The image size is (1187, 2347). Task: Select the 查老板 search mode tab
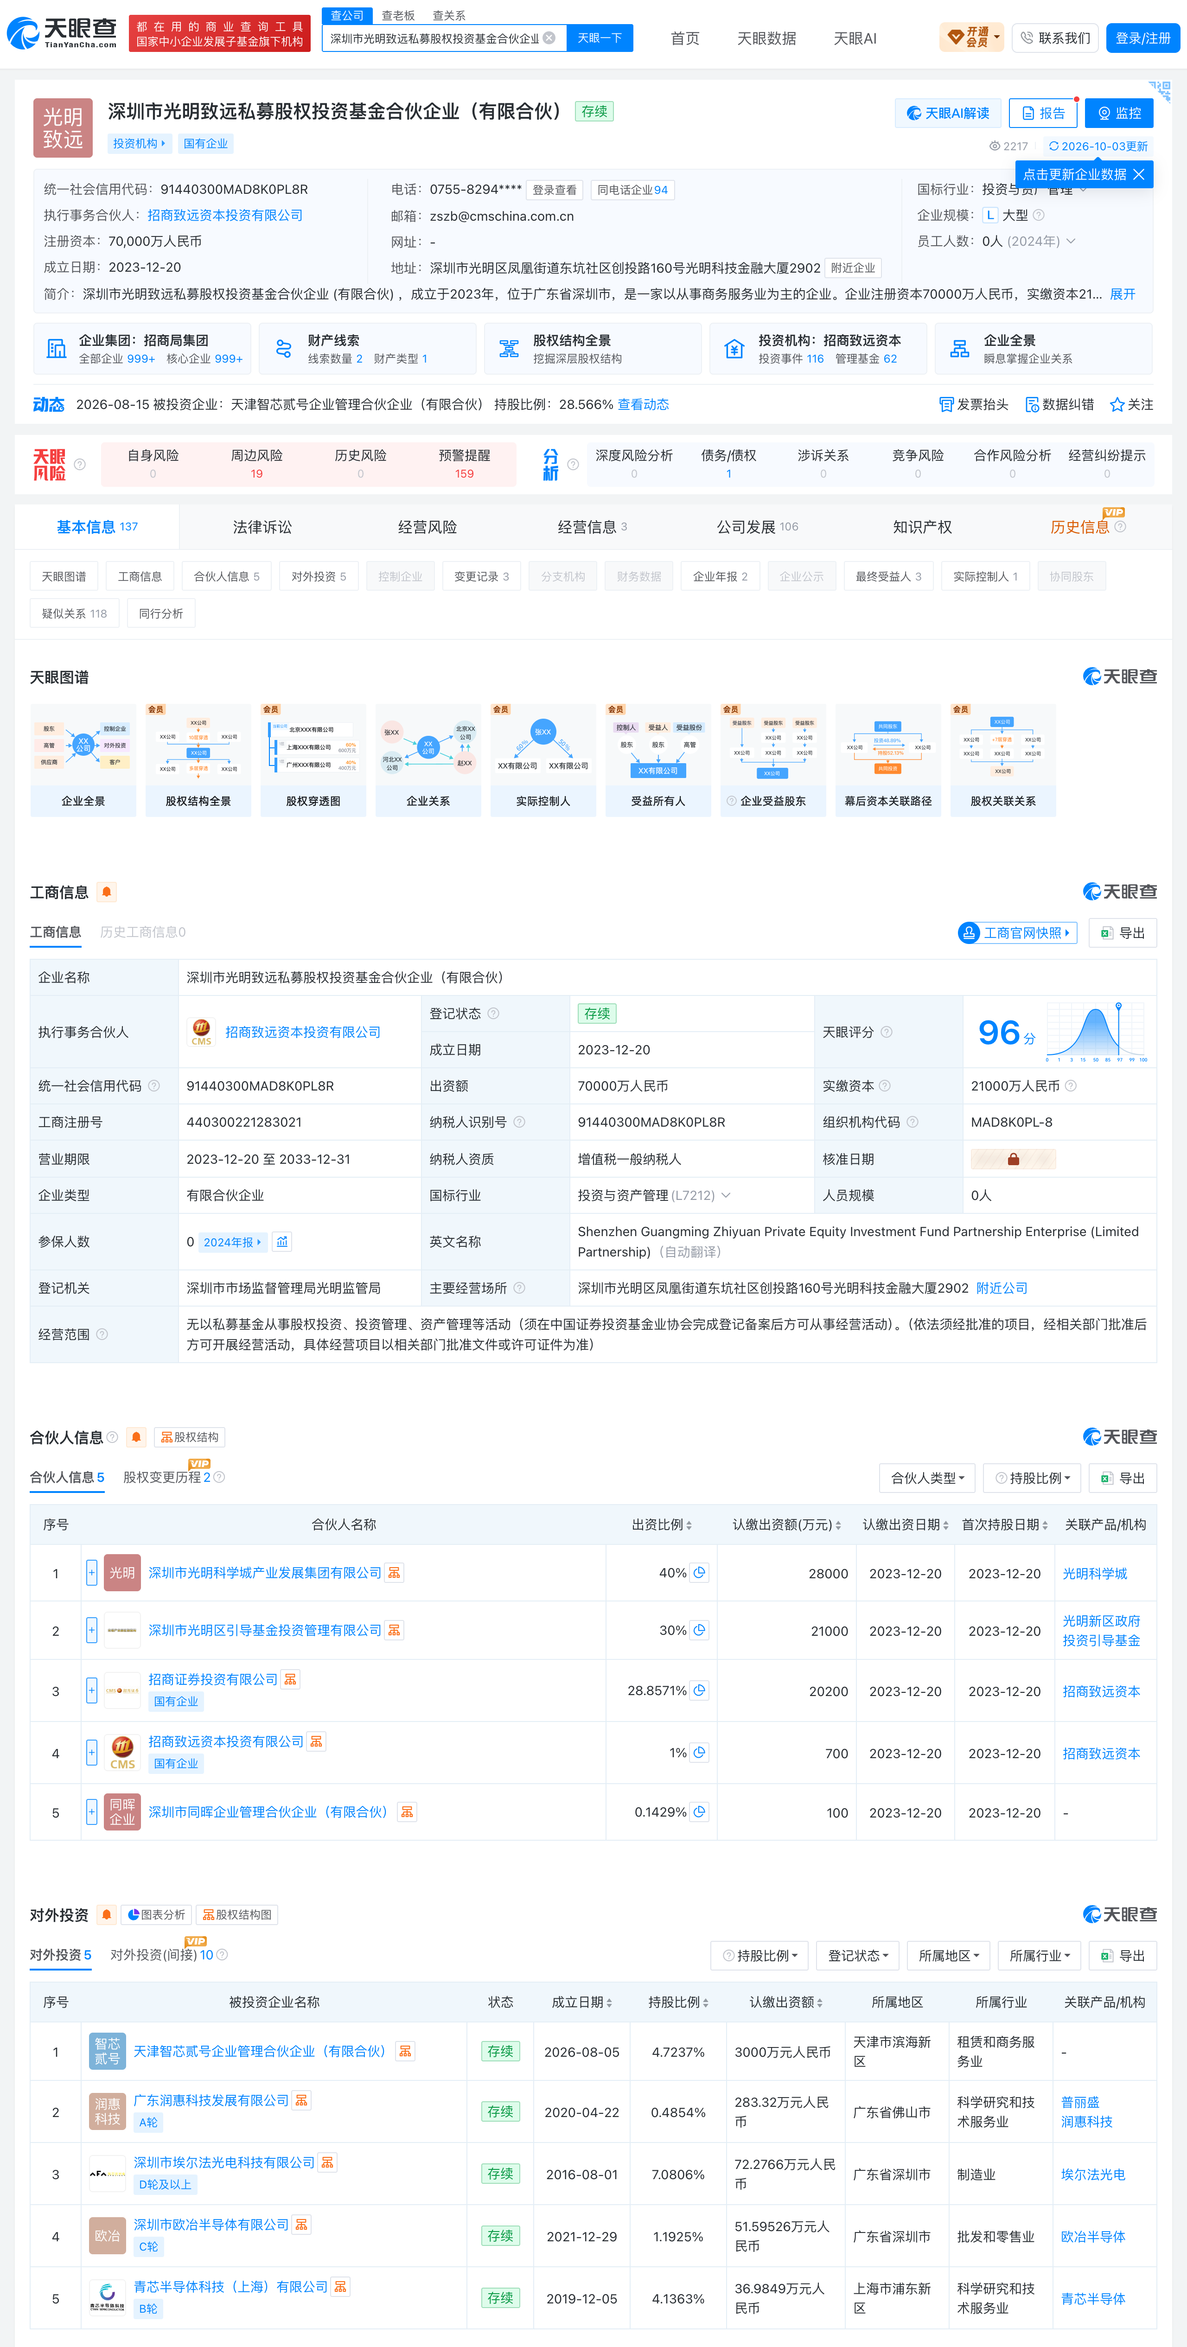(x=398, y=15)
